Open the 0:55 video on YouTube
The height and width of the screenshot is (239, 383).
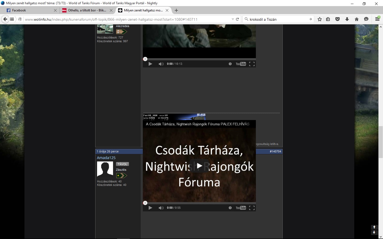(x=241, y=208)
